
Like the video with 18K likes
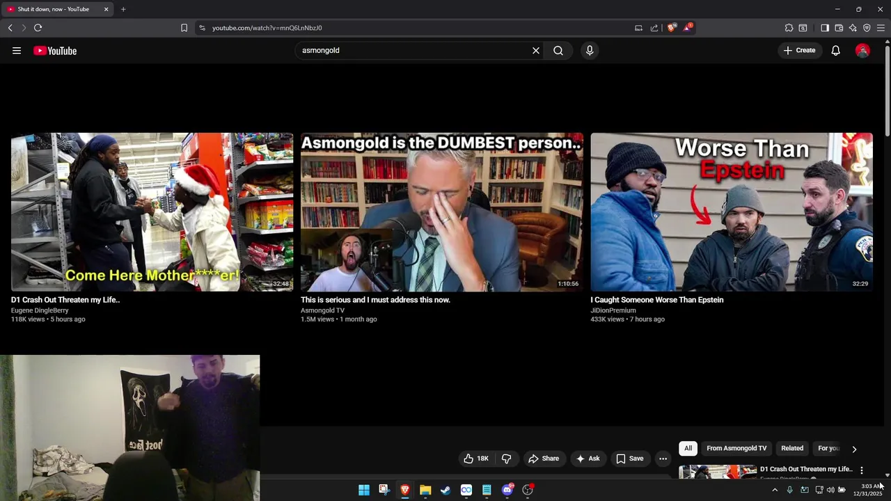[x=477, y=459]
